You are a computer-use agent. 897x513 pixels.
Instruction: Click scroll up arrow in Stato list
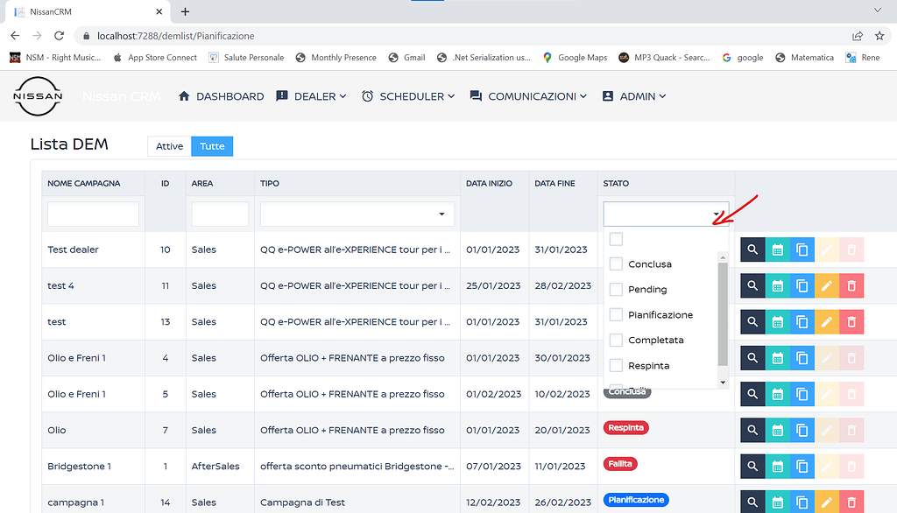723,258
